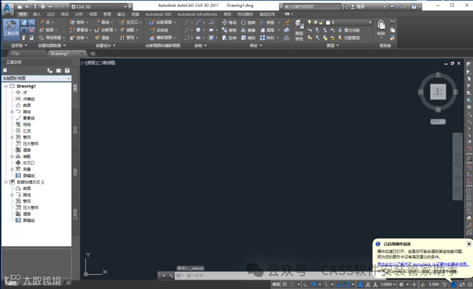This screenshot has height=289, width=473.
Task: Click Customization menu icon in status bar
Action: pos(469,285)
